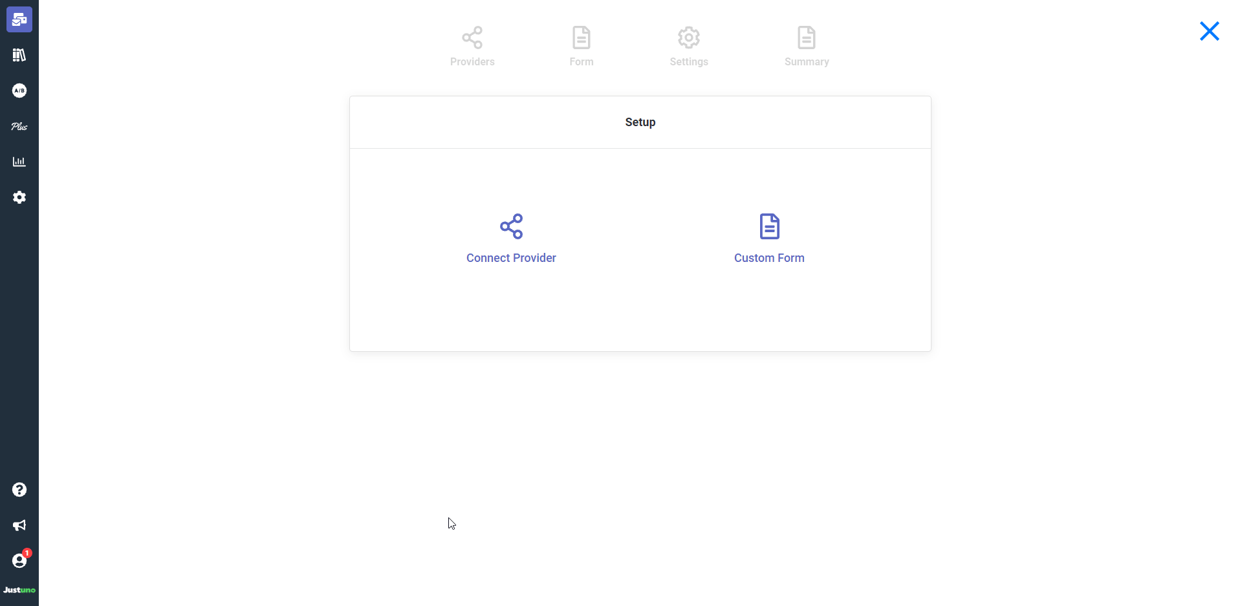Choose the Connect Provider option
The image size is (1242, 606).
point(511,257)
